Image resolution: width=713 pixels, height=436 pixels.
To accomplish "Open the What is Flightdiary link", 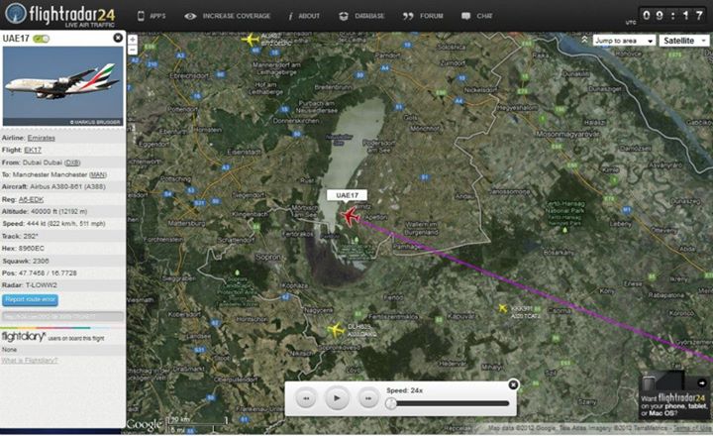I will coord(29,361).
